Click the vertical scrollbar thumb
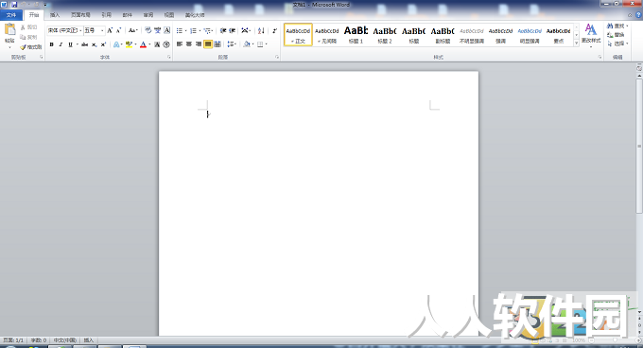This screenshot has height=348, width=643. tap(639, 146)
